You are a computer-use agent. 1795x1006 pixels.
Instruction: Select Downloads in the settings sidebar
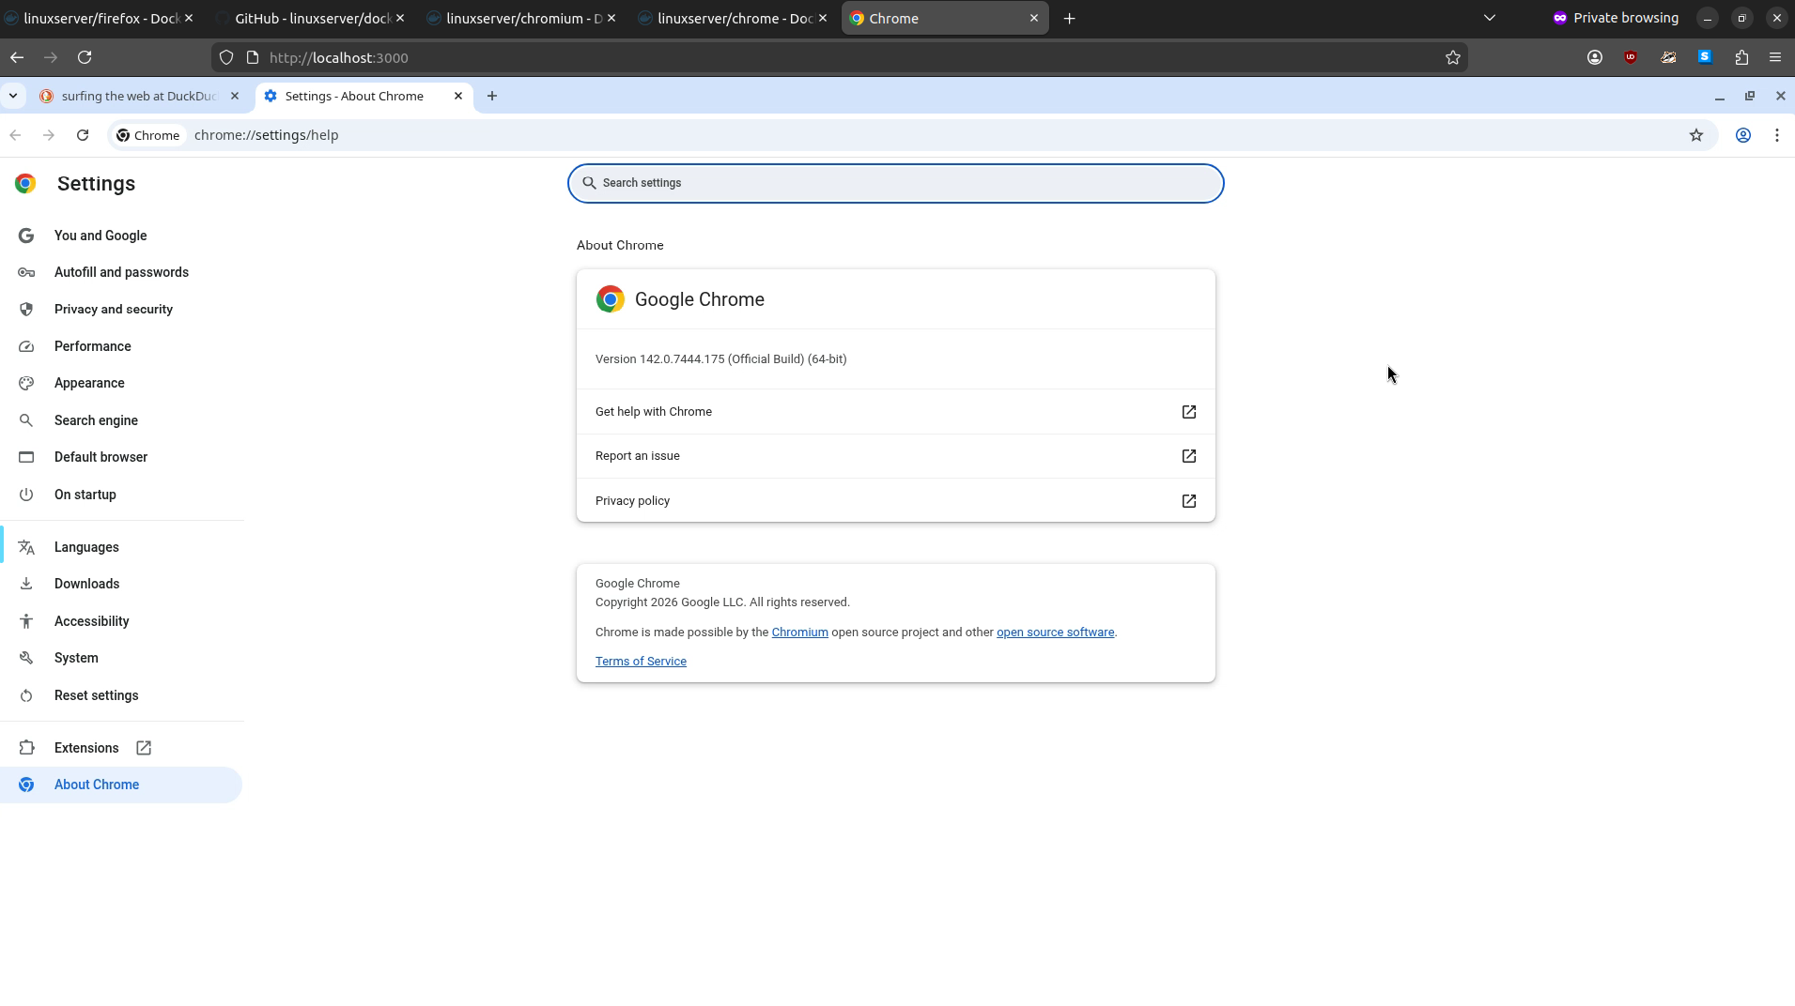coord(85,583)
